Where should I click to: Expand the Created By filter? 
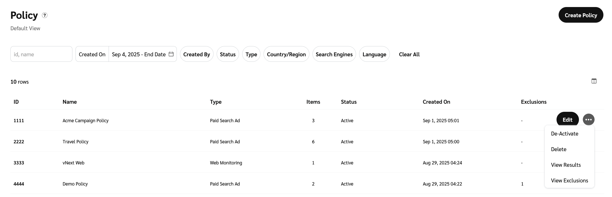[x=196, y=54]
